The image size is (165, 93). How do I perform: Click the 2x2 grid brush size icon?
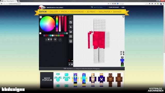pyautogui.click(x=49, y=40)
